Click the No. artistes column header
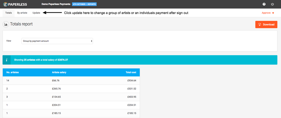281x118 pixels. (13, 72)
